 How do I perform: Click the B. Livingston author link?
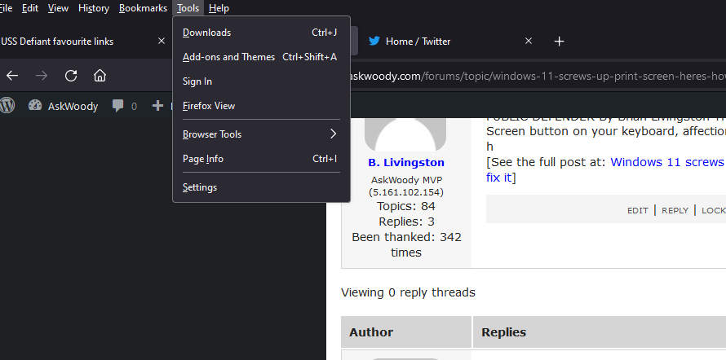tap(406, 163)
